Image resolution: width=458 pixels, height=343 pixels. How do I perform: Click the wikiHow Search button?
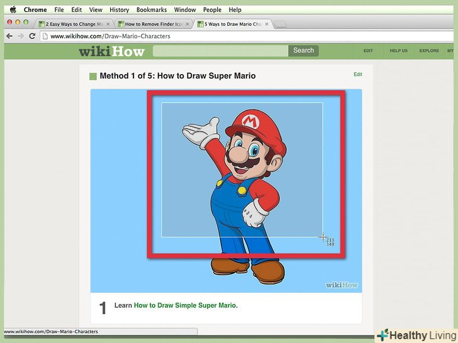point(303,51)
